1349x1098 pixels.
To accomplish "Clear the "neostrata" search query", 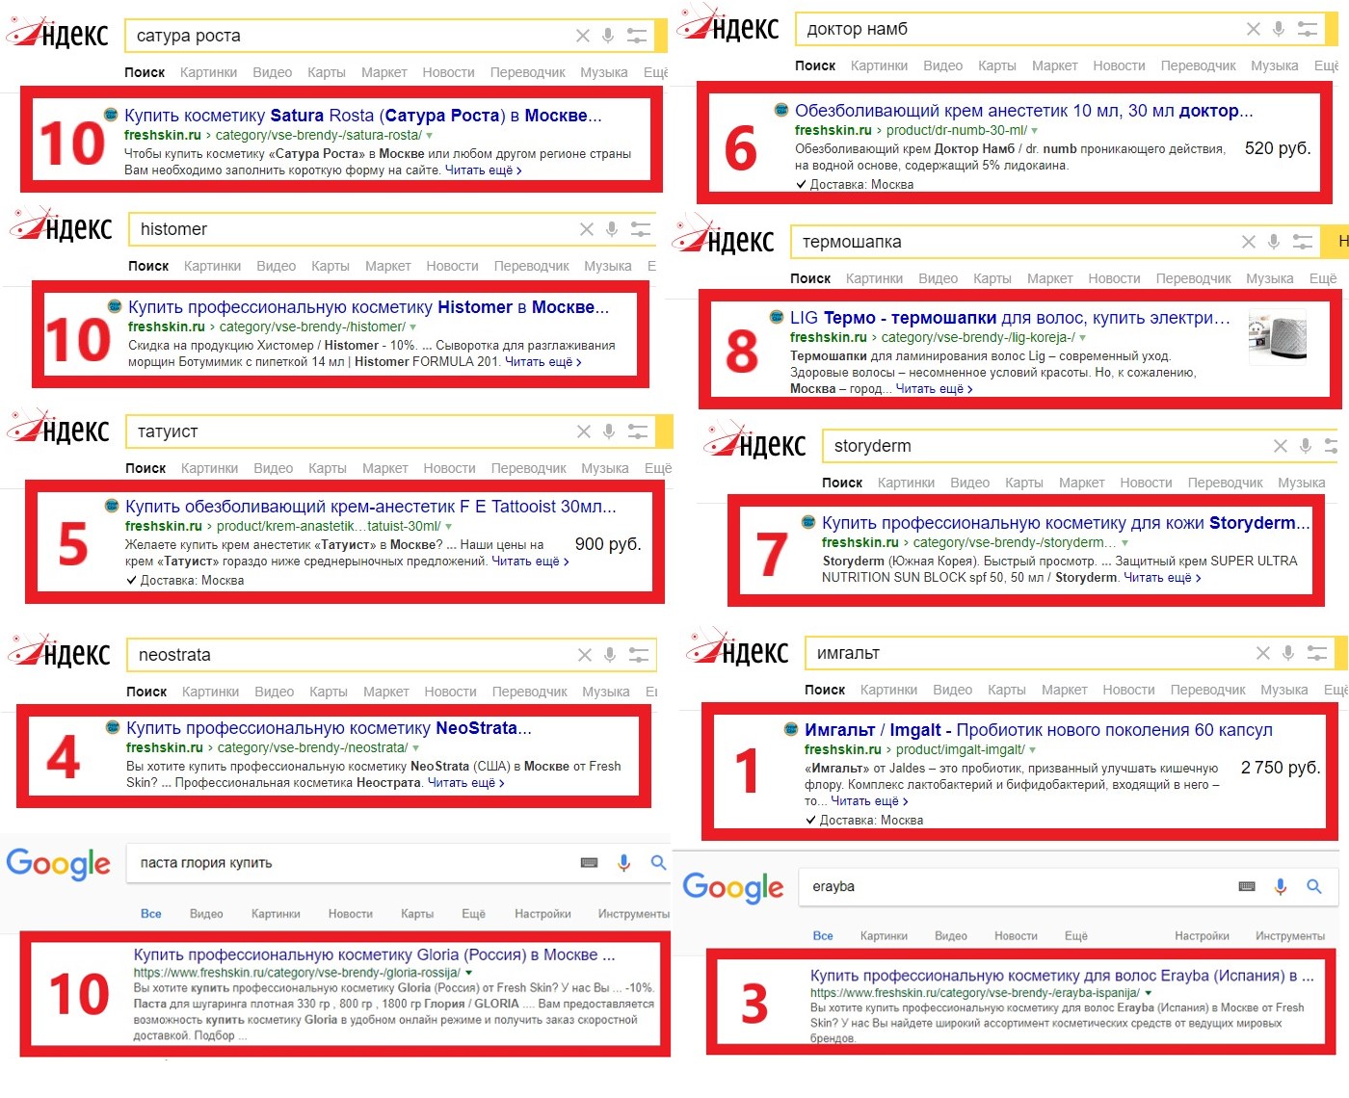I will [585, 655].
